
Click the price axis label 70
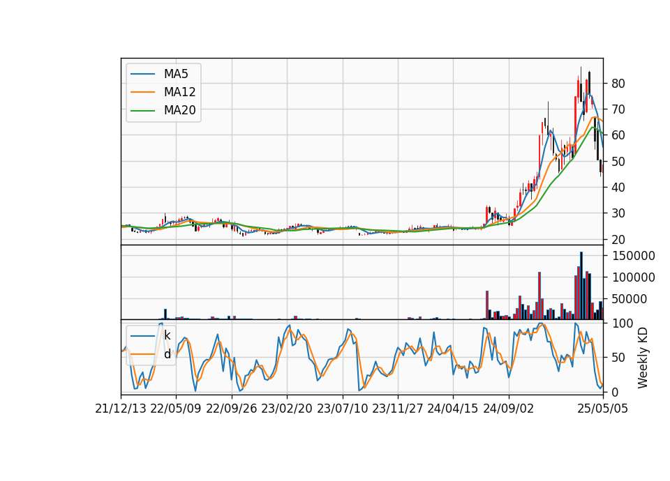coord(618,109)
